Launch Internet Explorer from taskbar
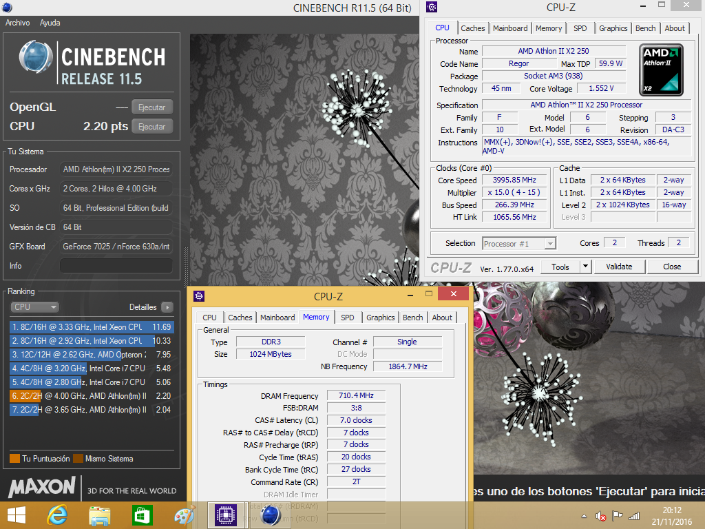The image size is (705, 529). point(58,515)
